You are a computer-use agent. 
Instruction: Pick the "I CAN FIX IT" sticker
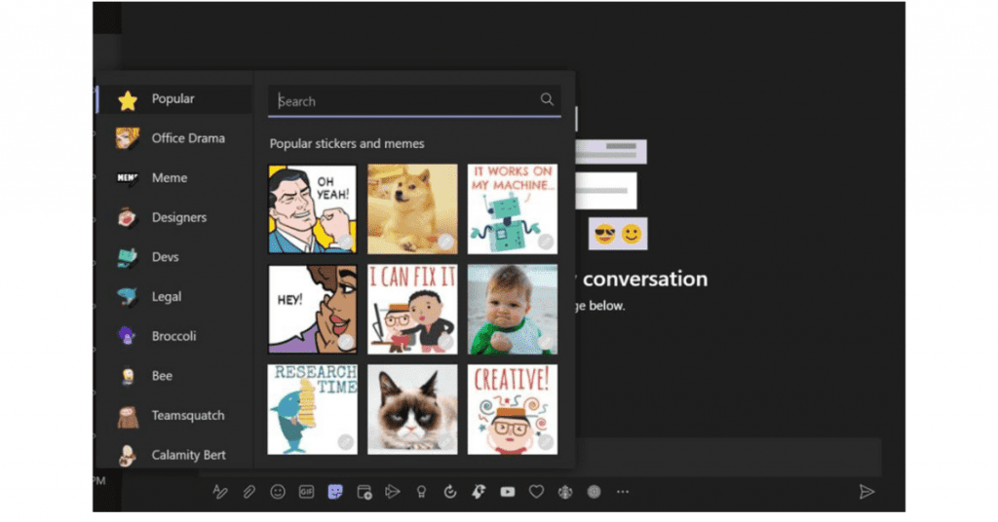coord(412,309)
